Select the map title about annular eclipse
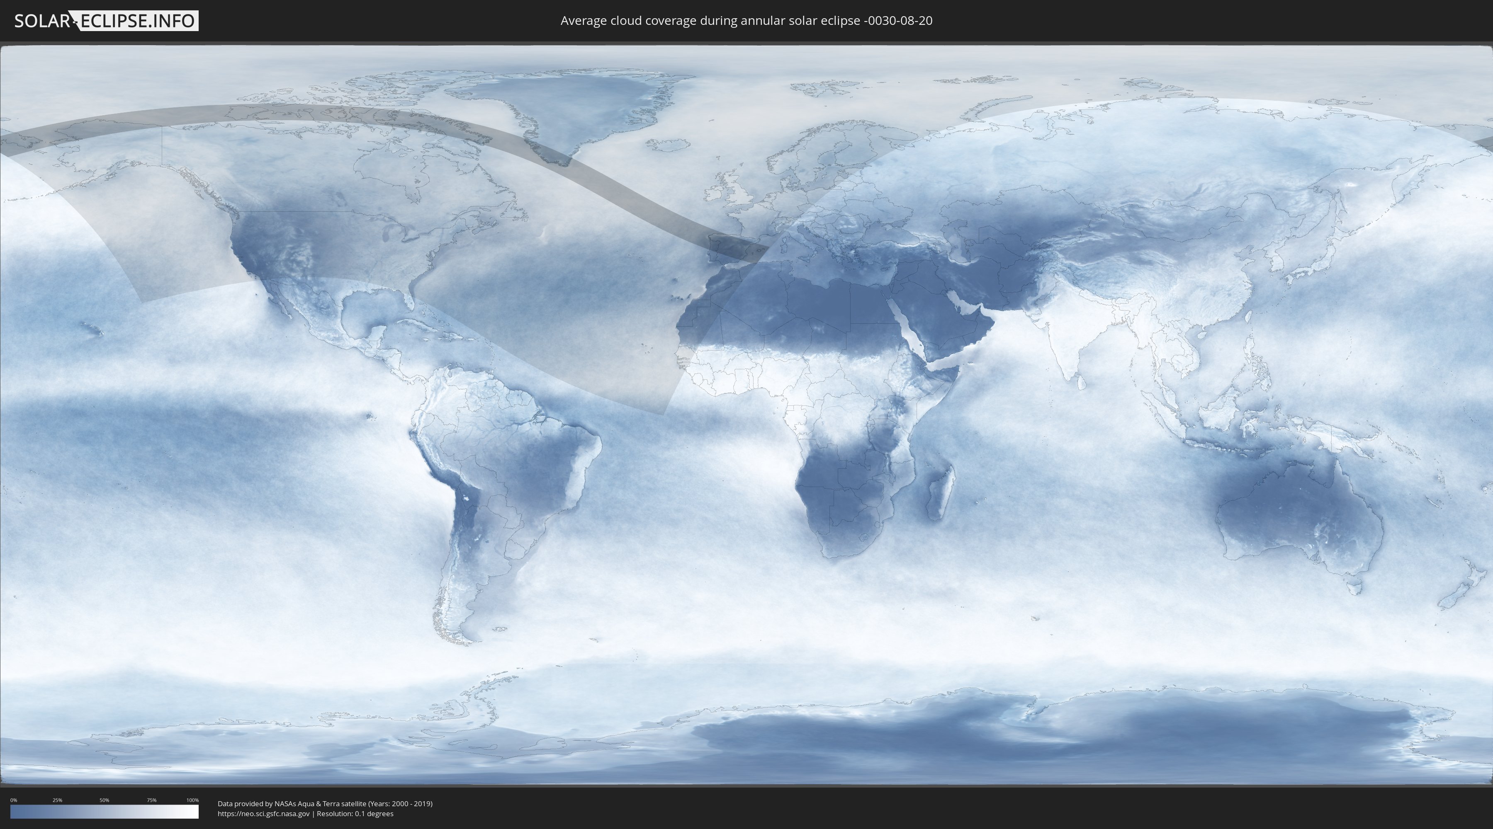Image resolution: width=1493 pixels, height=829 pixels. click(746, 21)
